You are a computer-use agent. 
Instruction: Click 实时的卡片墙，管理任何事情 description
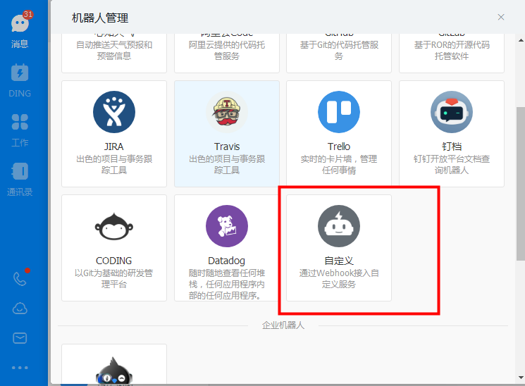click(x=339, y=164)
